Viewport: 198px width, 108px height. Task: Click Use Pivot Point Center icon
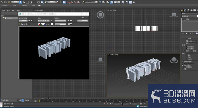point(57,2)
